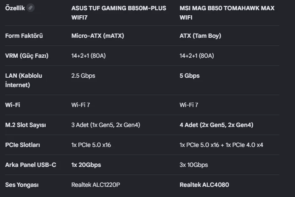This screenshot has width=295, height=197.
Task: Click 4 Adet (2x Gen5, 2x Gen4) cell
Action: (216, 125)
